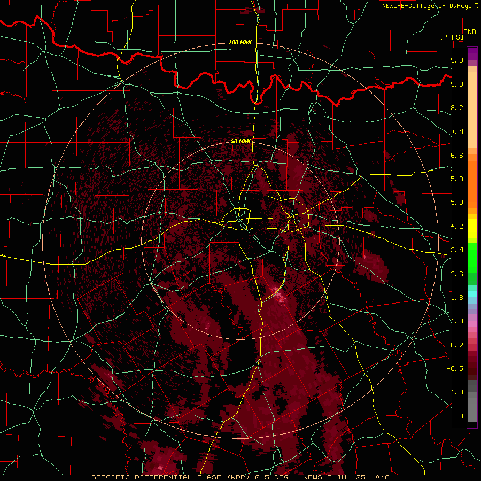This screenshot has width=481, height=481.
Task: Click the 1.0 scale value
Action: pos(457,321)
